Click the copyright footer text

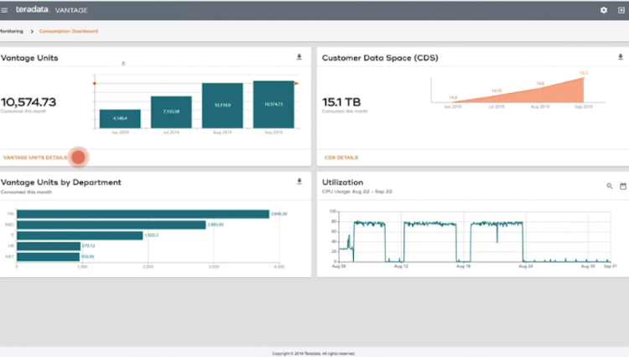[x=314, y=354]
